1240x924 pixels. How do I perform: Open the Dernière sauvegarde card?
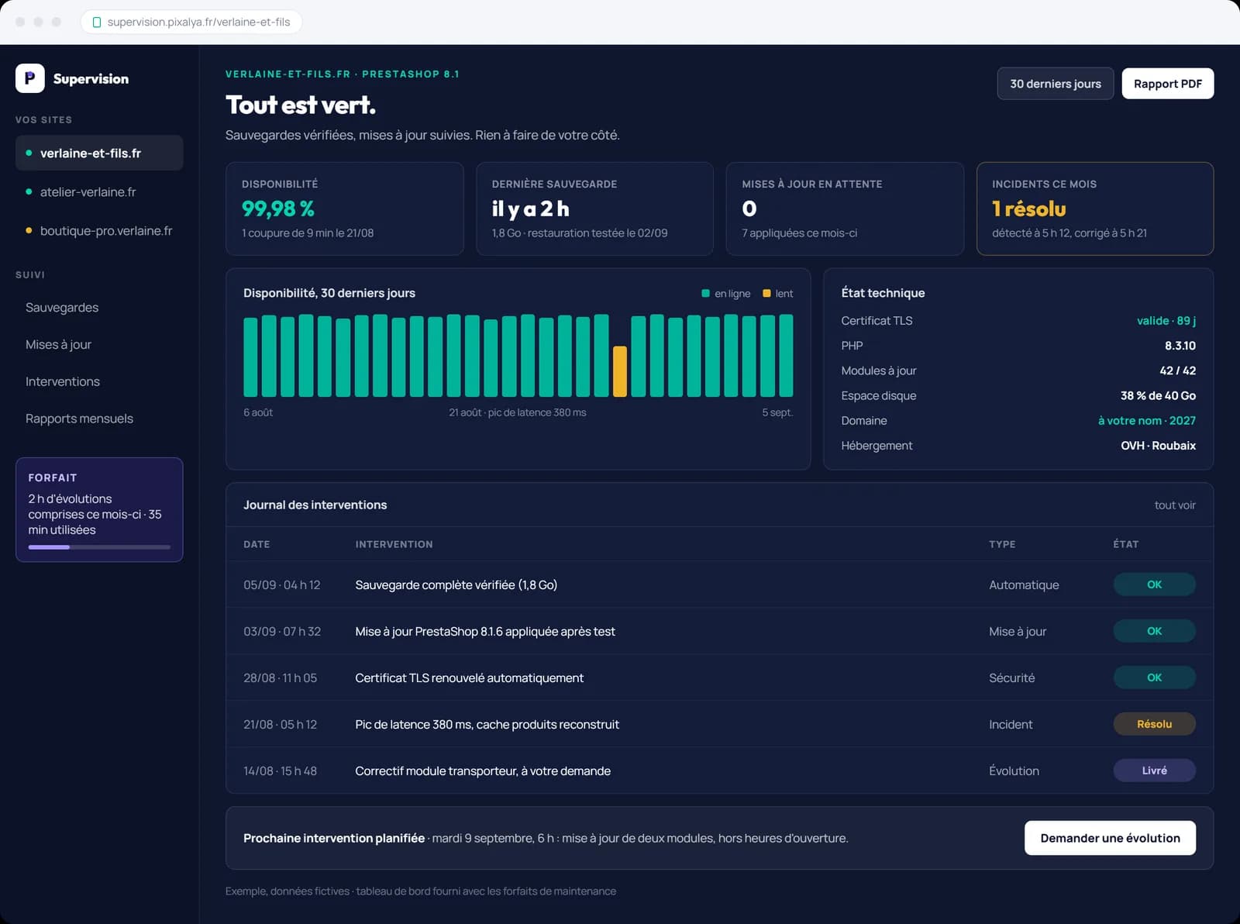point(594,209)
